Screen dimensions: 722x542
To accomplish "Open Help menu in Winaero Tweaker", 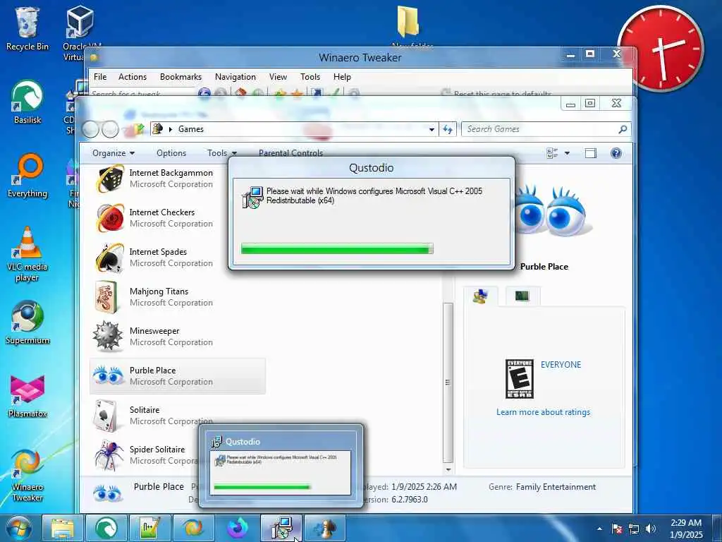I will (342, 77).
